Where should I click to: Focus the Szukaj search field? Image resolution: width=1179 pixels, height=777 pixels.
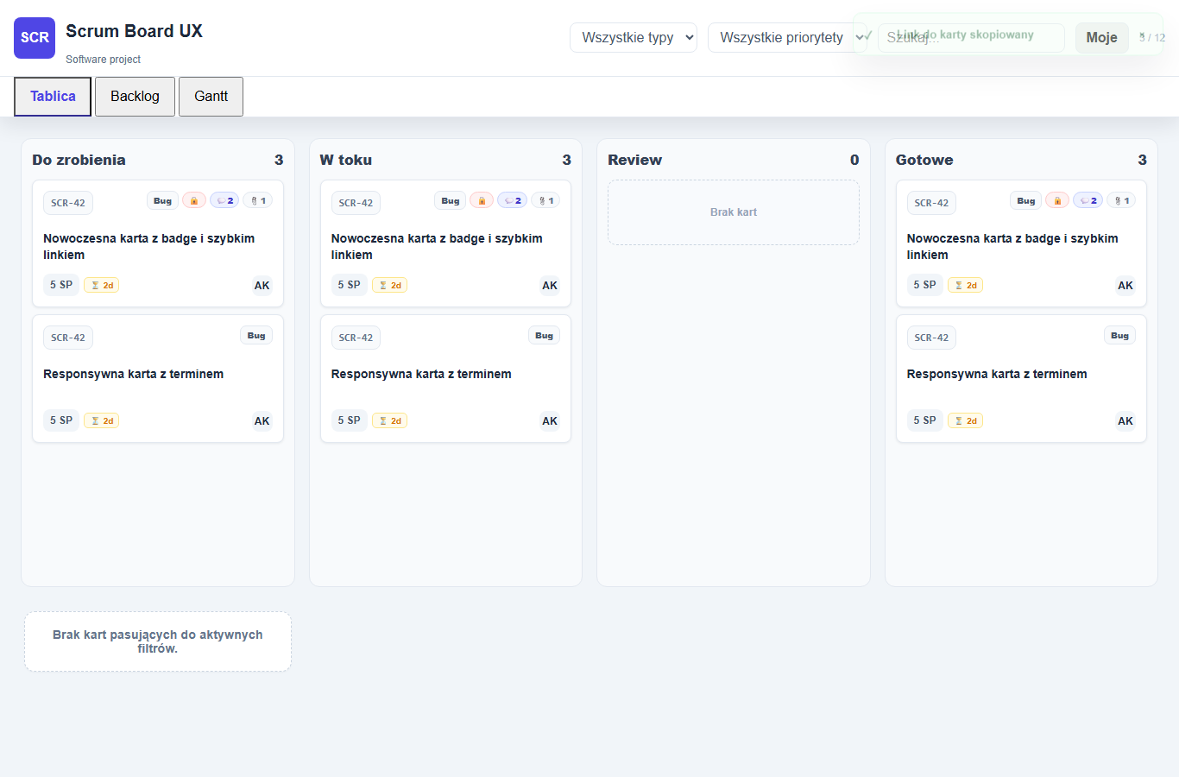(x=971, y=37)
